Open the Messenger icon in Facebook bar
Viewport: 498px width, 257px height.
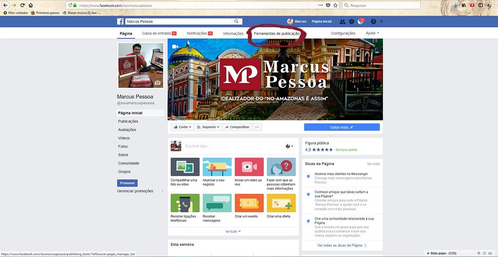(352, 22)
